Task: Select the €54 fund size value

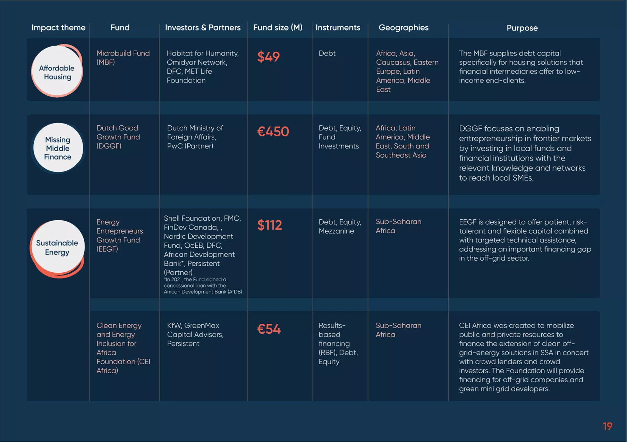Action: pyautogui.click(x=269, y=329)
